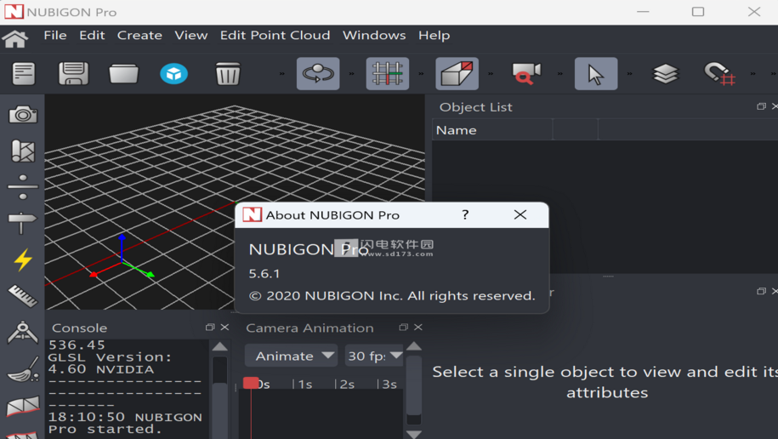Expand toolbar overflow after magnet icon
The width and height of the screenshot is (778, 439).
(x=752, y=73)
